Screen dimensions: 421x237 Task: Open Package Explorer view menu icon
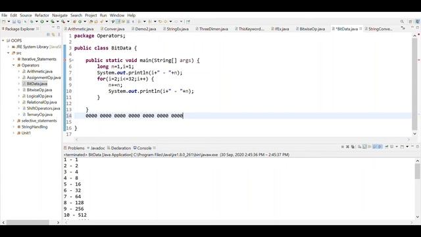[59, 34]
